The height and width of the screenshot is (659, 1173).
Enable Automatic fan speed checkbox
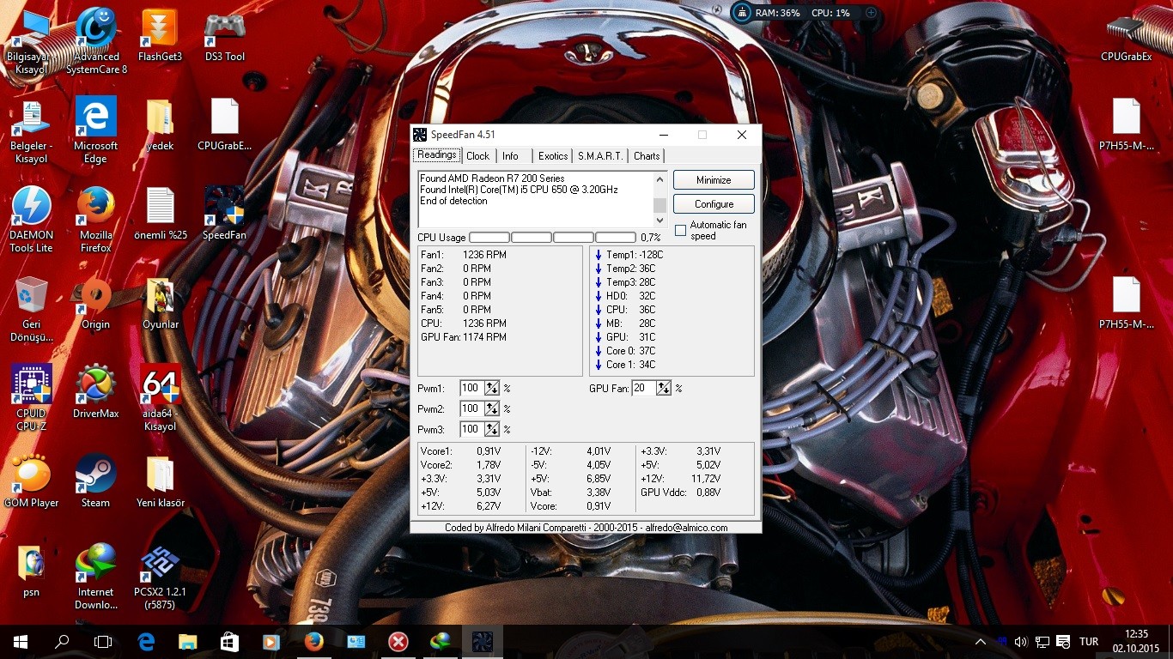coord(681,231)
